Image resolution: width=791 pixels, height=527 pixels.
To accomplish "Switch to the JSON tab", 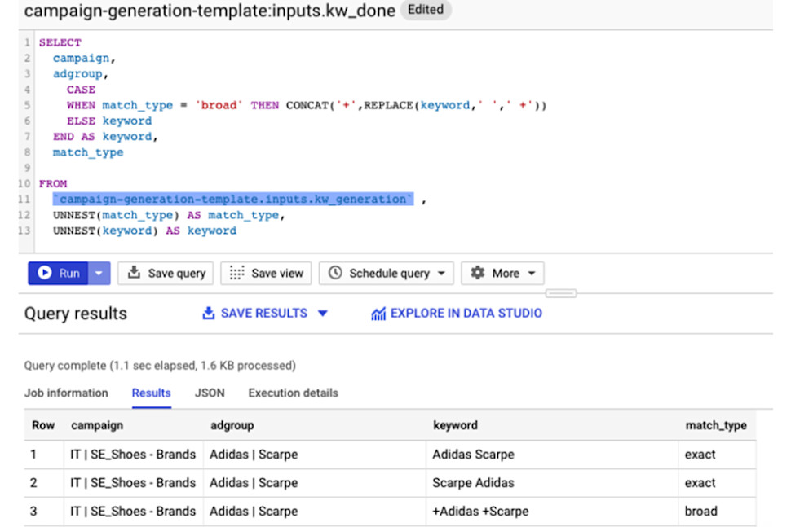I will tap(210, 393).
